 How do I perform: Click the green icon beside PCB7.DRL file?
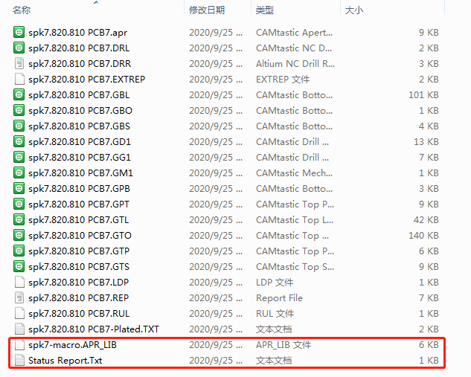(x=19, y=48)
